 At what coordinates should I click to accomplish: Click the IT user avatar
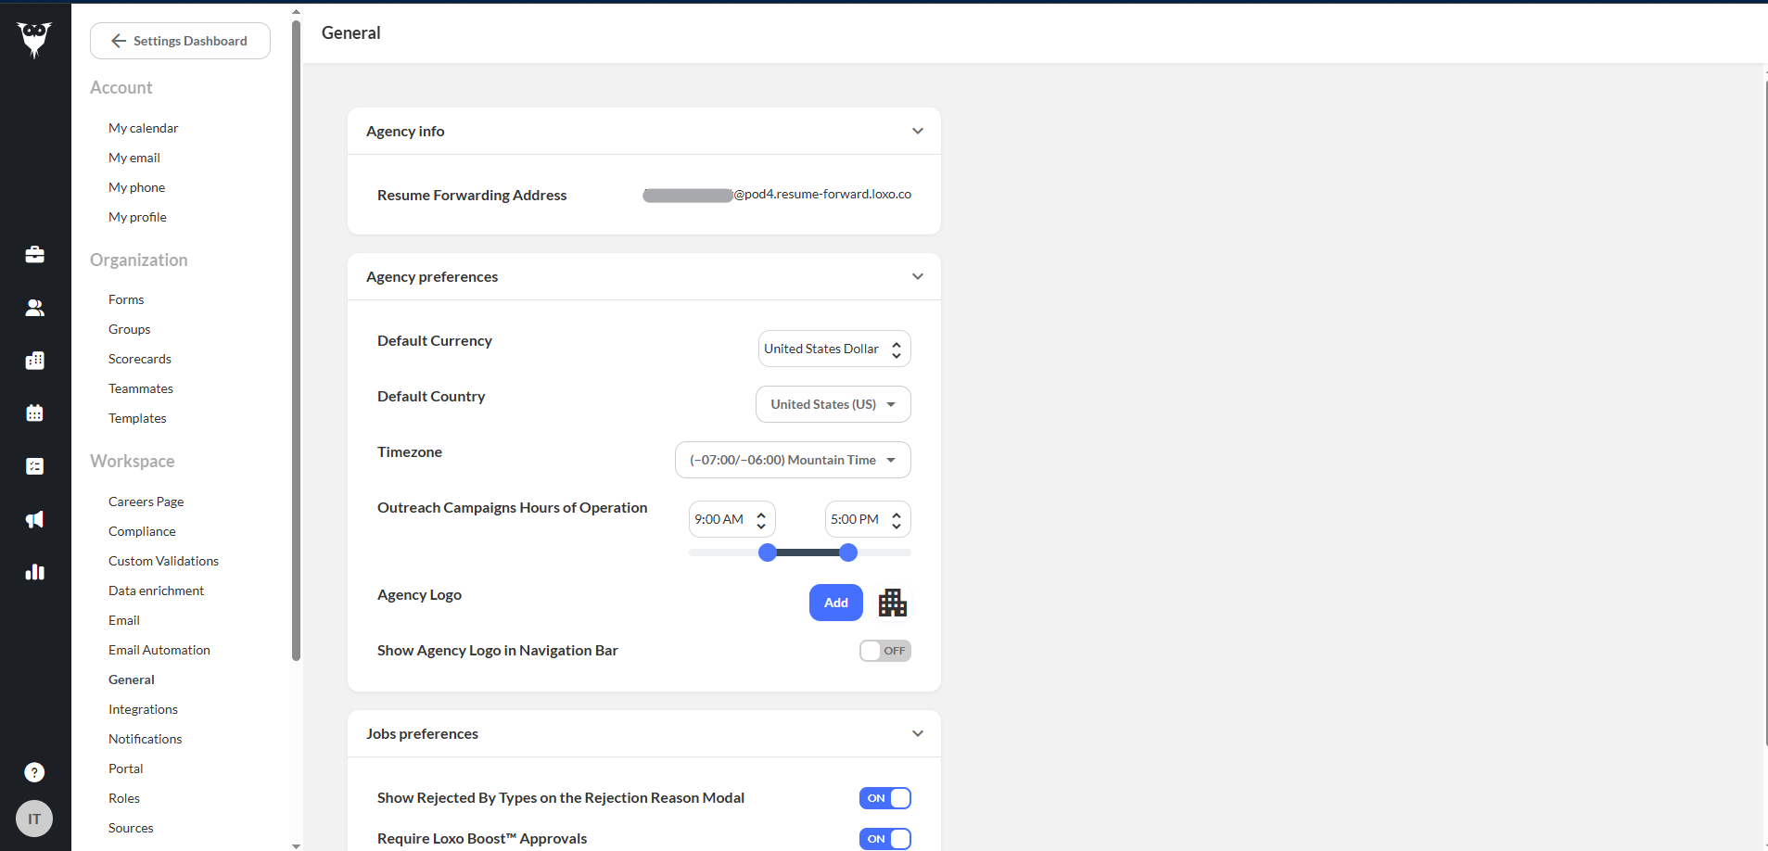pyautogui.click(x=34, y=819)
